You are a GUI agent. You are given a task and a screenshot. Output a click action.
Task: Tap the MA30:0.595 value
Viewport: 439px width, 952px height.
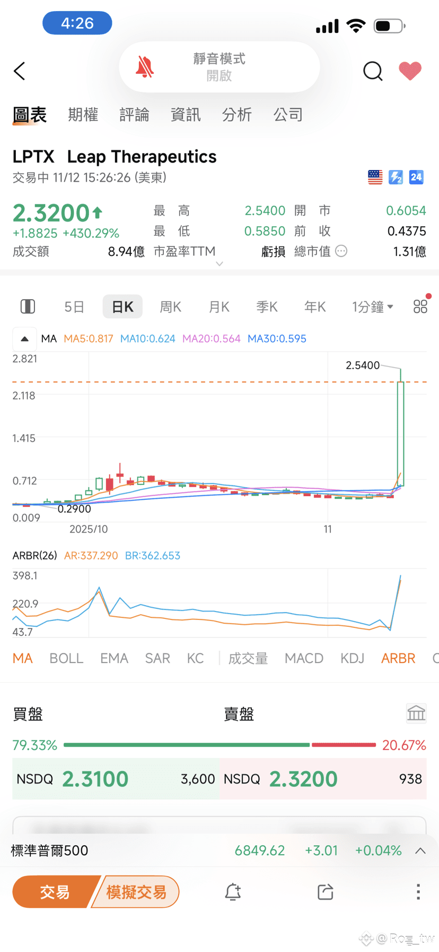[x=277, y=338]
